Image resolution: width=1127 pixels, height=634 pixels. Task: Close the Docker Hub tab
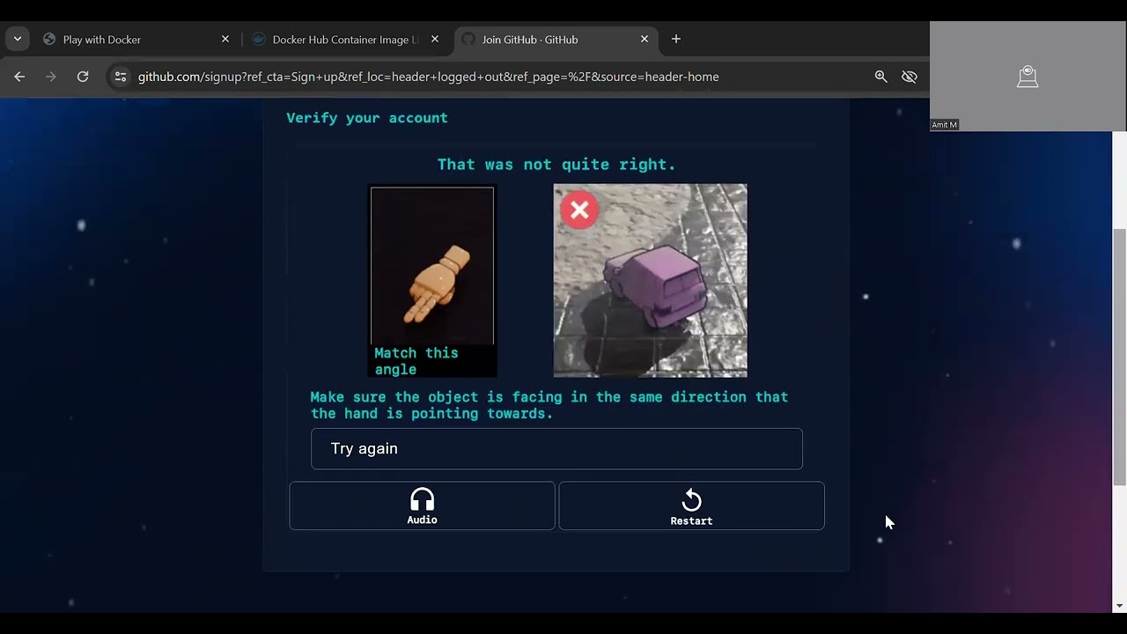pos(435,40)
